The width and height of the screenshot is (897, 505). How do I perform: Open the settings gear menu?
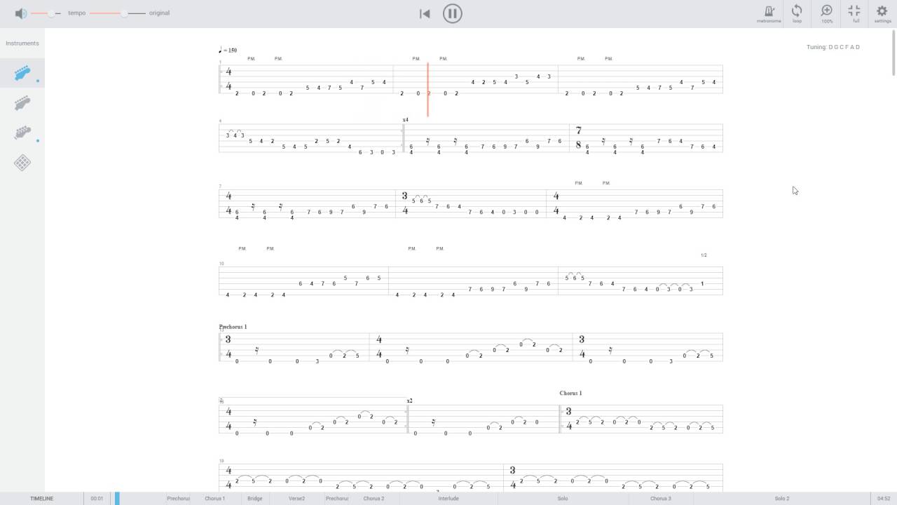click(x=882, y=13)
